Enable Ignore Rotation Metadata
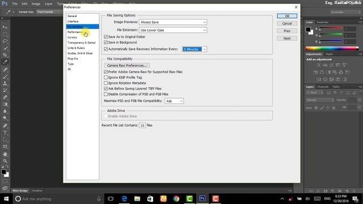This screenshot has width=363, height=204. 106,83
